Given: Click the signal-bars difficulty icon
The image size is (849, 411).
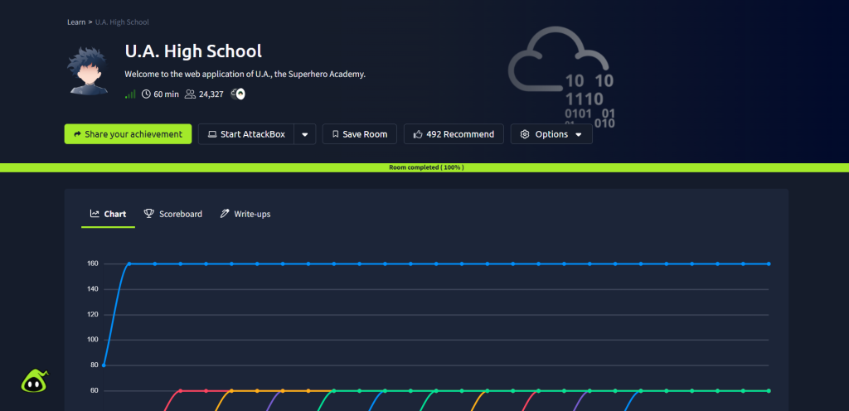Looking at the screenshot, I should (130, 94).
